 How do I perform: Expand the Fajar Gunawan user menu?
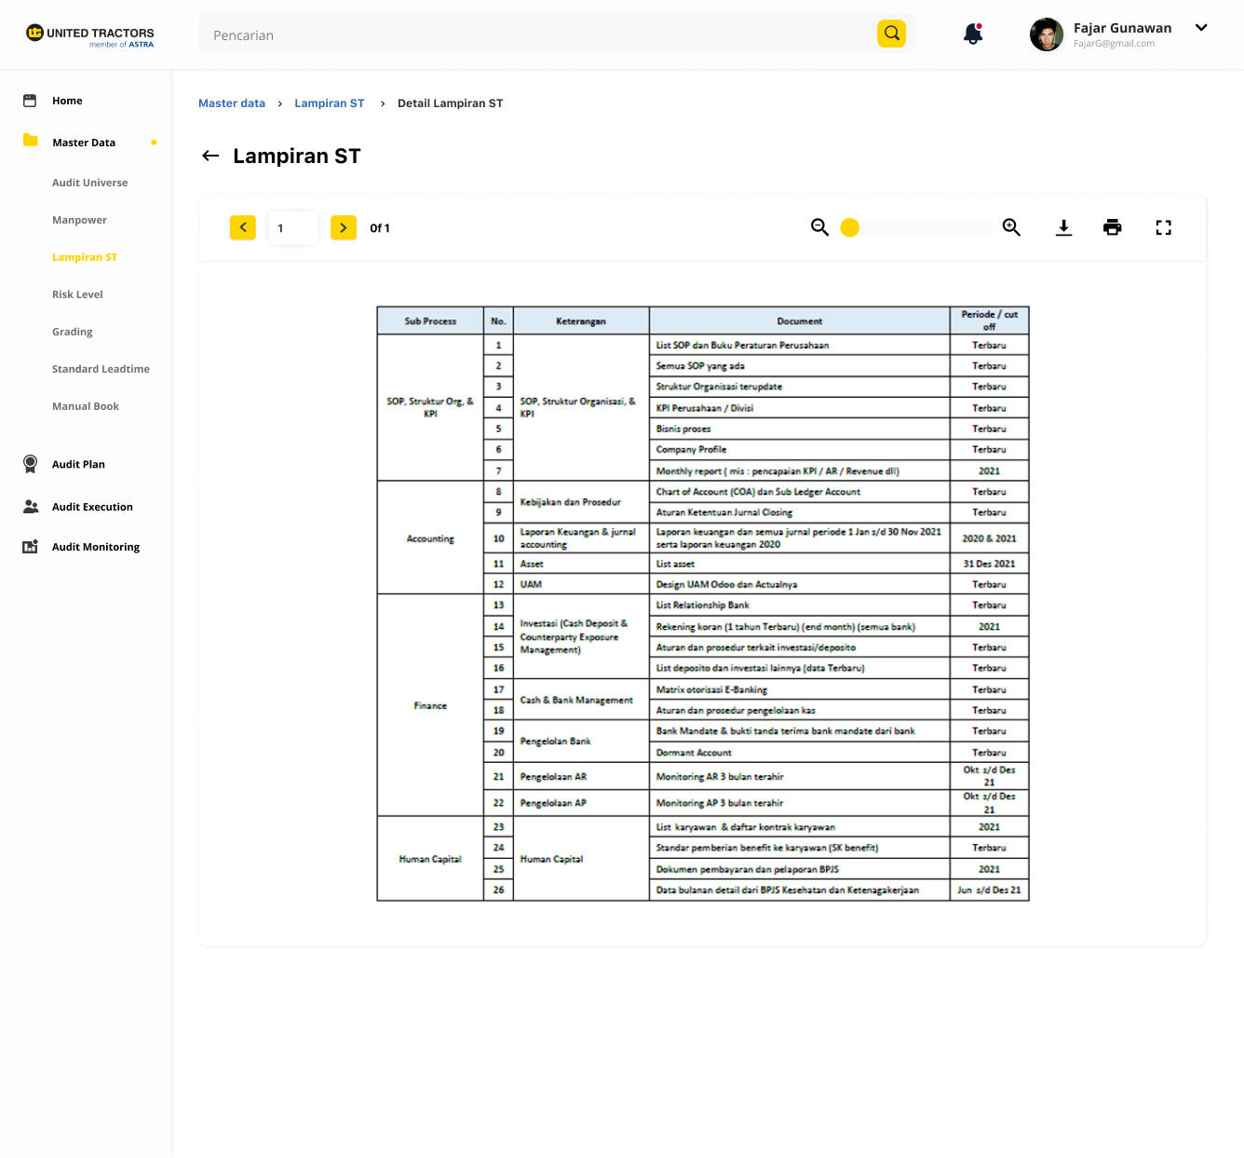point(1201,28)
